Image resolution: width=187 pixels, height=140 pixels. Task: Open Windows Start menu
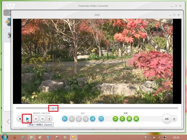(5, 137)
